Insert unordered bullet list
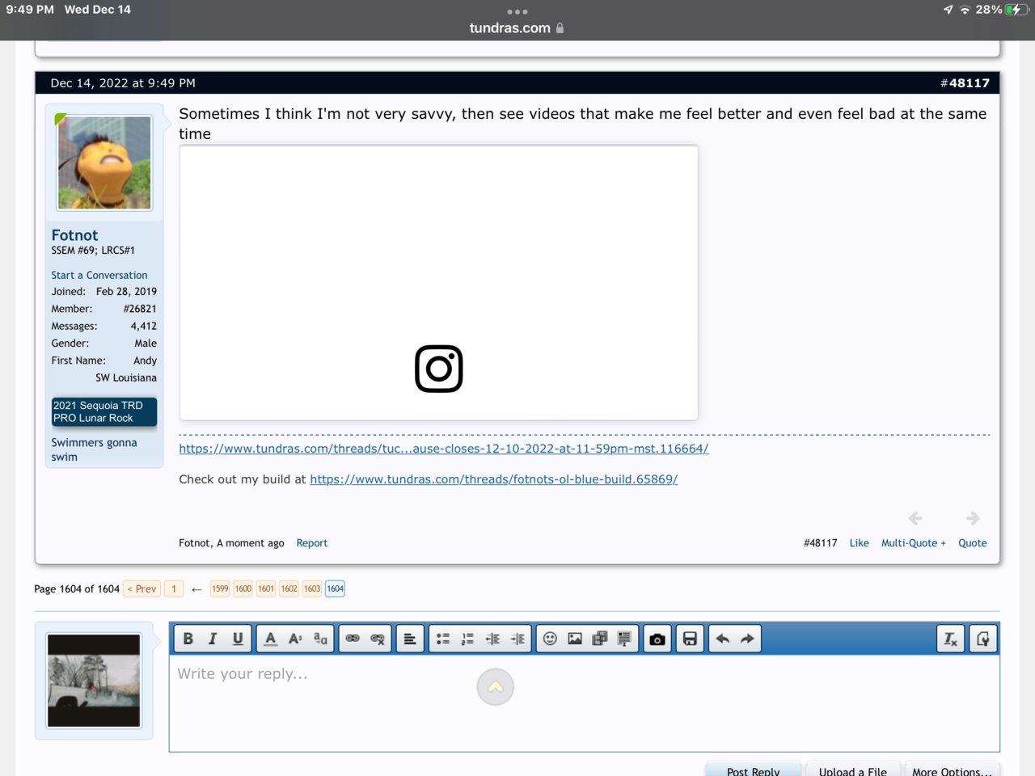The width and height of the screenshot is (1035, 776). pos(443,639)
